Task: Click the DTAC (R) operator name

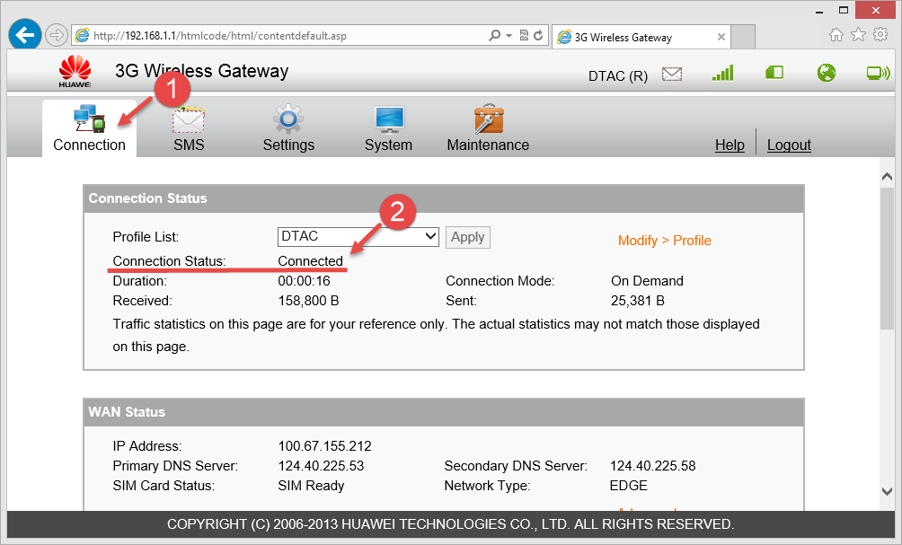Action: (x=618, y=76)
